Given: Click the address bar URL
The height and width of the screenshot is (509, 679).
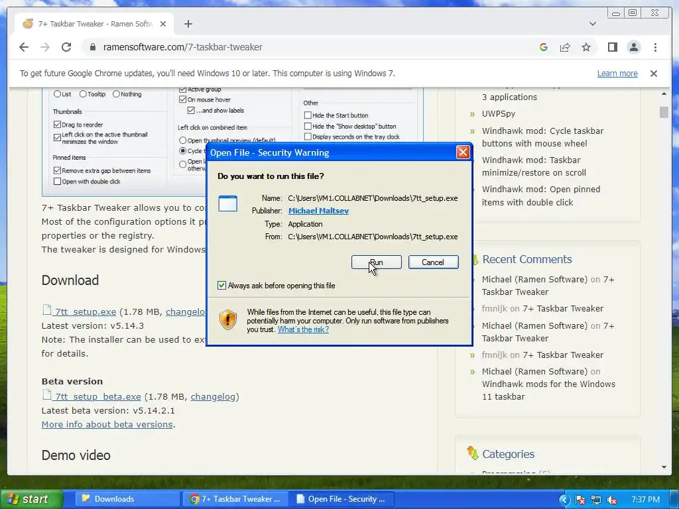Looking at the screenshot, I should (x=182, y=47).
